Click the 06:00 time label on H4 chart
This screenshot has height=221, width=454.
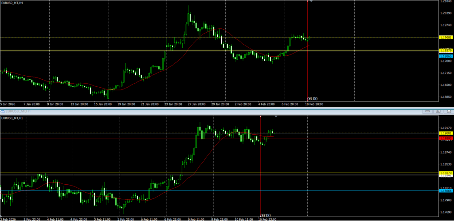[312, 99]
